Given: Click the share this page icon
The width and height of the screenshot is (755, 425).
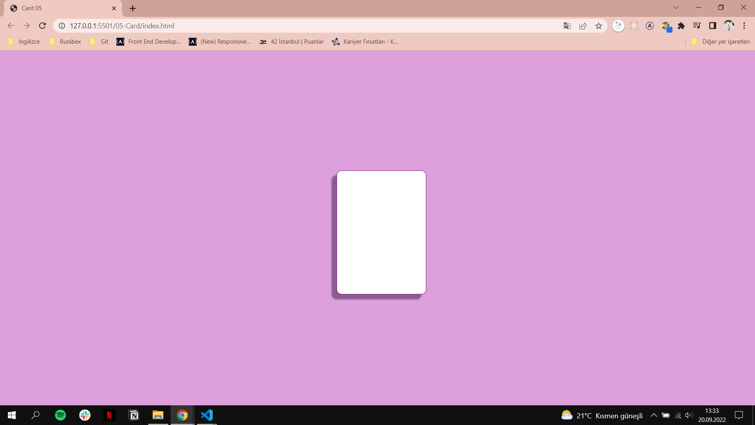Looking at the screenshot, I should (583, 26).
